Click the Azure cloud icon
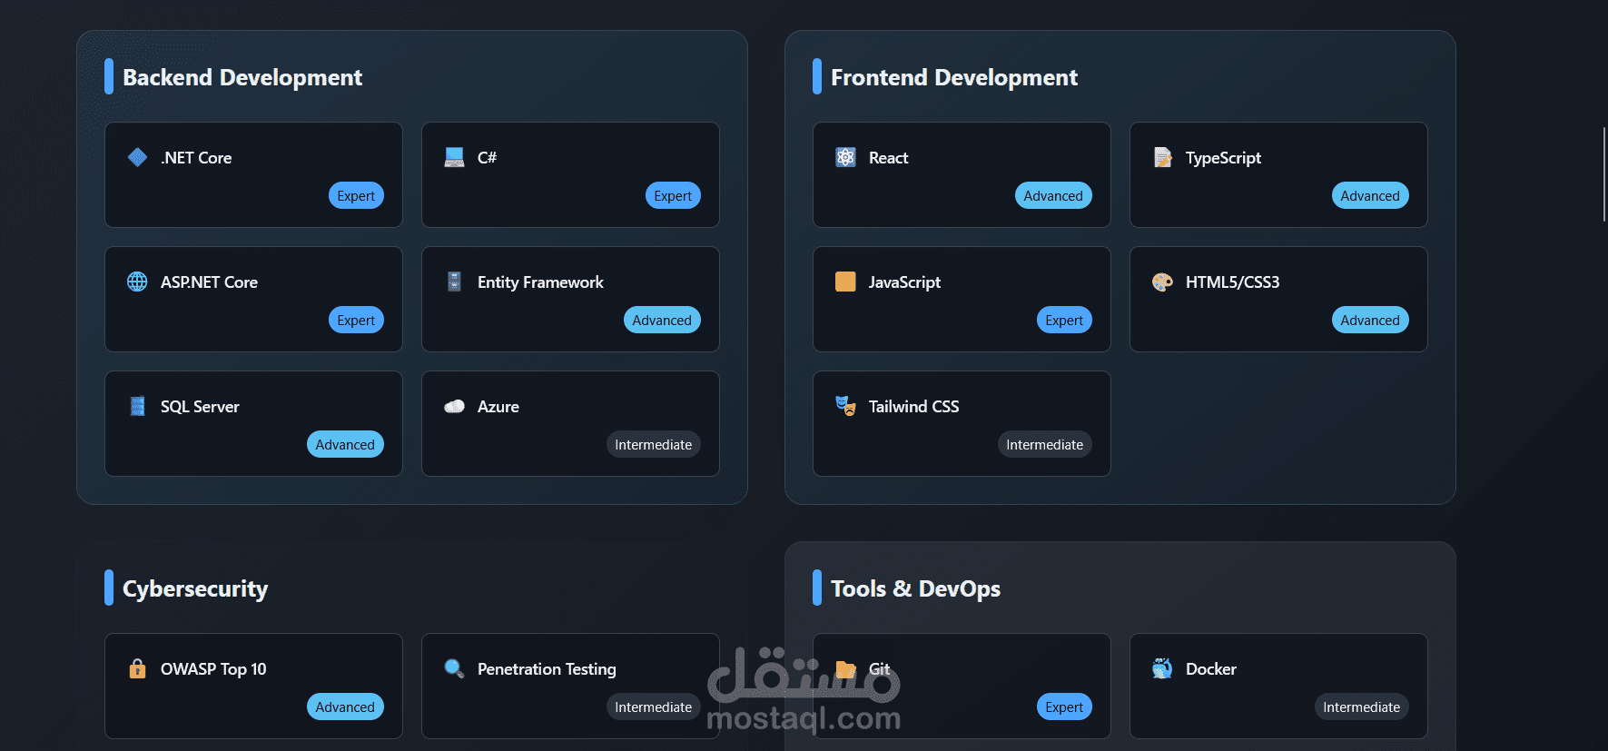This screenshot has height=751, width=1608. 454,406
